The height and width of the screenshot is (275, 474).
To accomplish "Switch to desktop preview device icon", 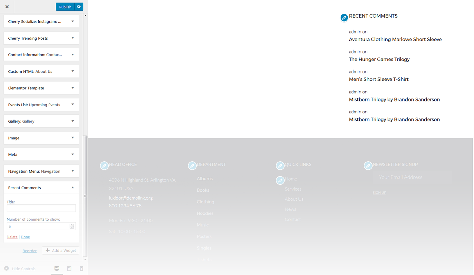I will point(57,269).
